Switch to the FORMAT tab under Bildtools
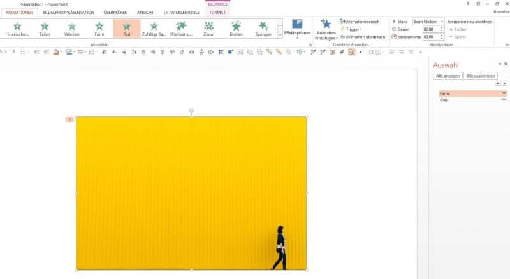The image size is (510, 279). tap(217, 12)
